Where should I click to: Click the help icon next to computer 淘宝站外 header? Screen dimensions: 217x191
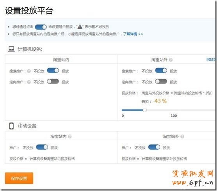click(x=171, y=60)
